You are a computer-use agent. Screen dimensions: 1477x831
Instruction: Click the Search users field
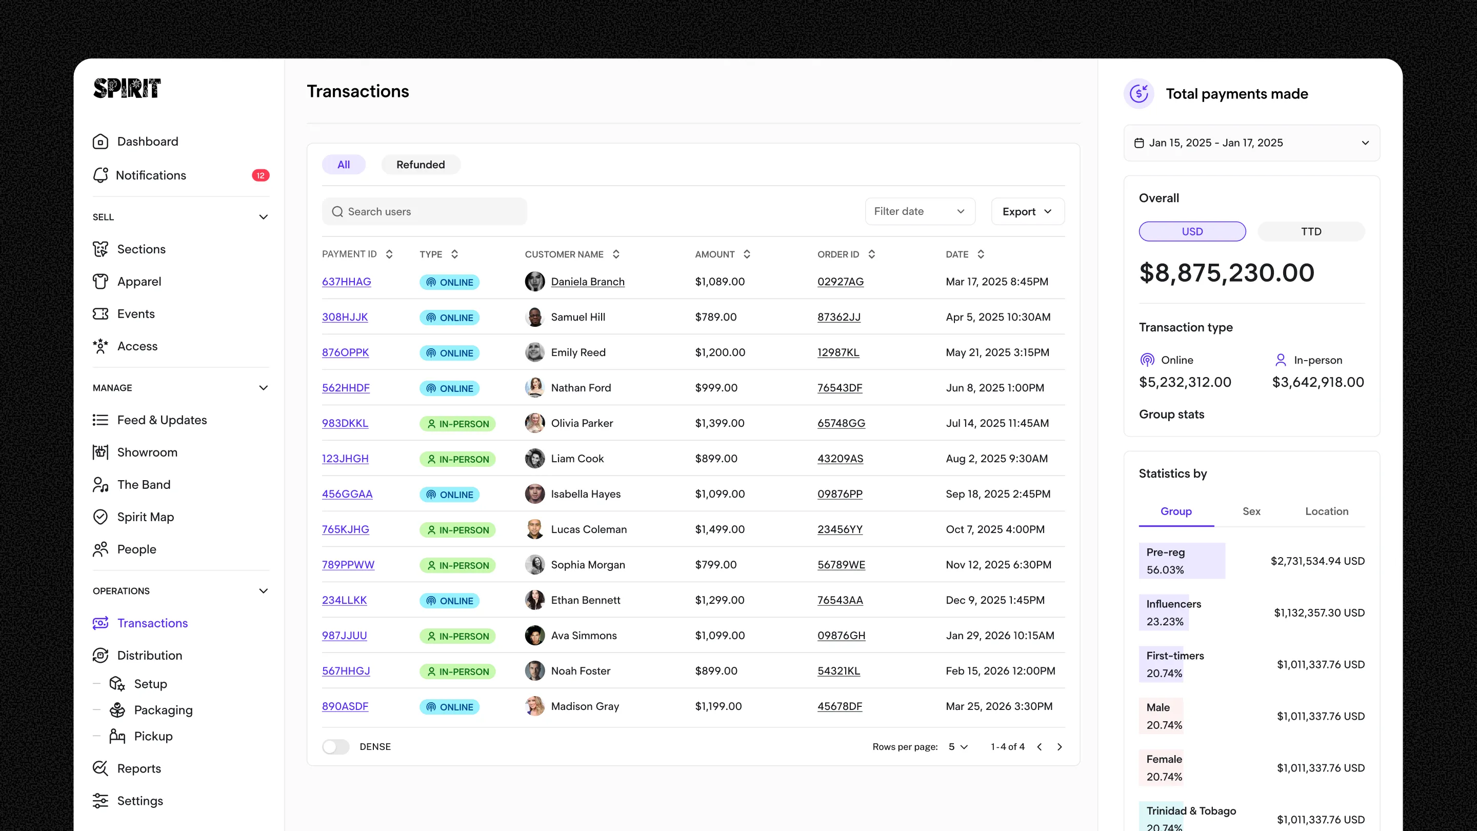(424, 212)
